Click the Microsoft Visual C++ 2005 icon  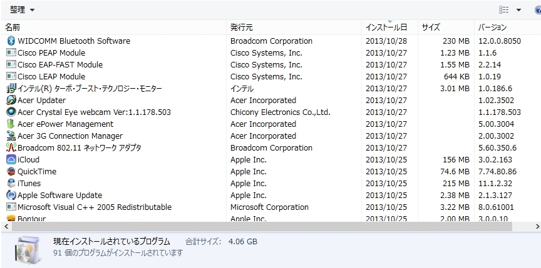pos(11,207)
